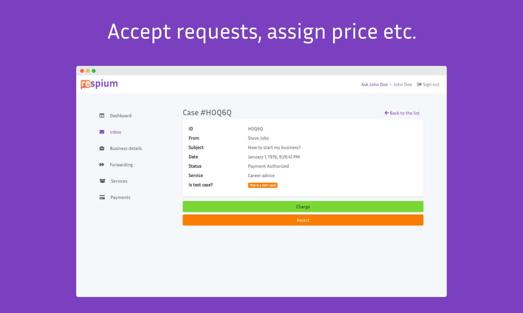Select the Forwarding fast-forward icon
This screenshot has width=523, height=313.
pyautogui.click(x=102, y=165)
